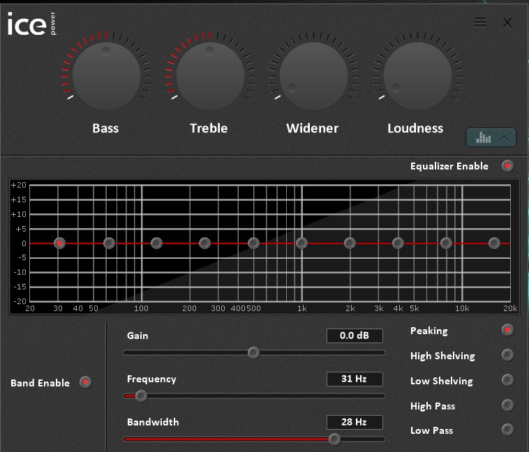Click the Gain value field 0.0 dB

tap(355, 336)
